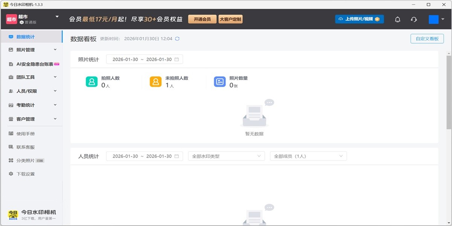
Task: Click the upload icon on 上传照片/视频 button
Action: 341,18
